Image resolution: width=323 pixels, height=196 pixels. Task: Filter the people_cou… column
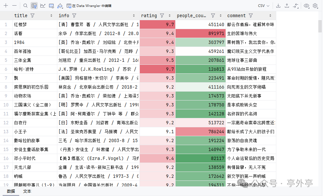(213, 16)
